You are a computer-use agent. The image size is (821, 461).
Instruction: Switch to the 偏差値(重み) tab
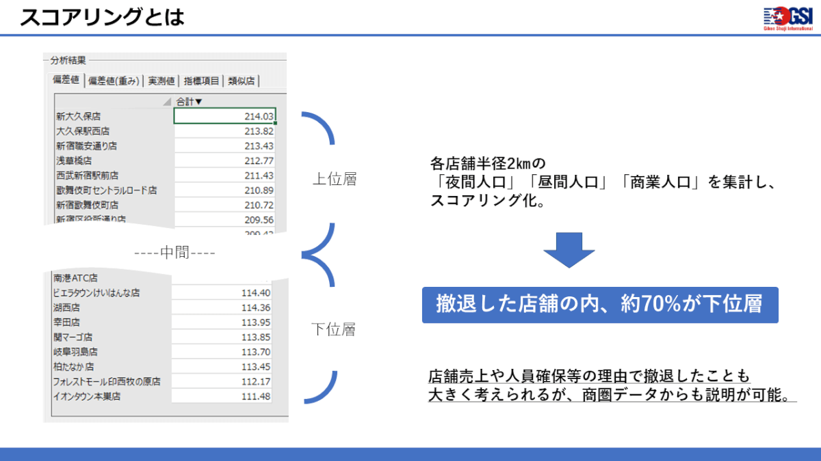coord(115,81)
